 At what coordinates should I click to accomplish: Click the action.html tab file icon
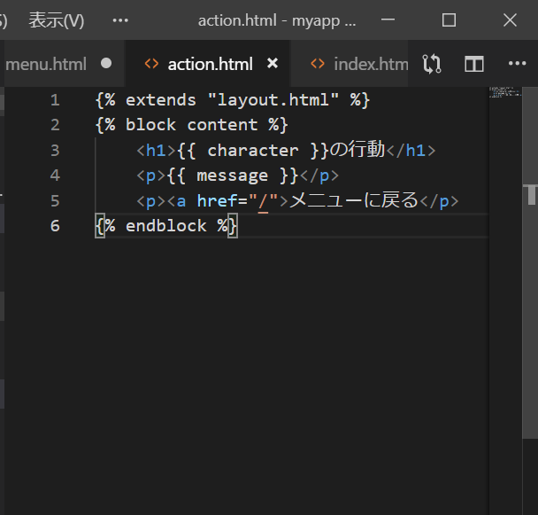pyautogui.click(x=151, y=64)
